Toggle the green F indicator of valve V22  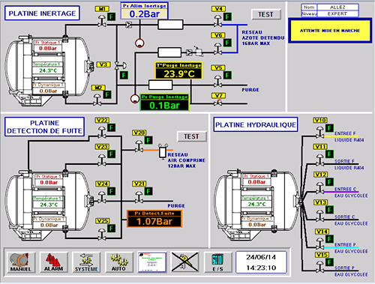pos(111,128)
